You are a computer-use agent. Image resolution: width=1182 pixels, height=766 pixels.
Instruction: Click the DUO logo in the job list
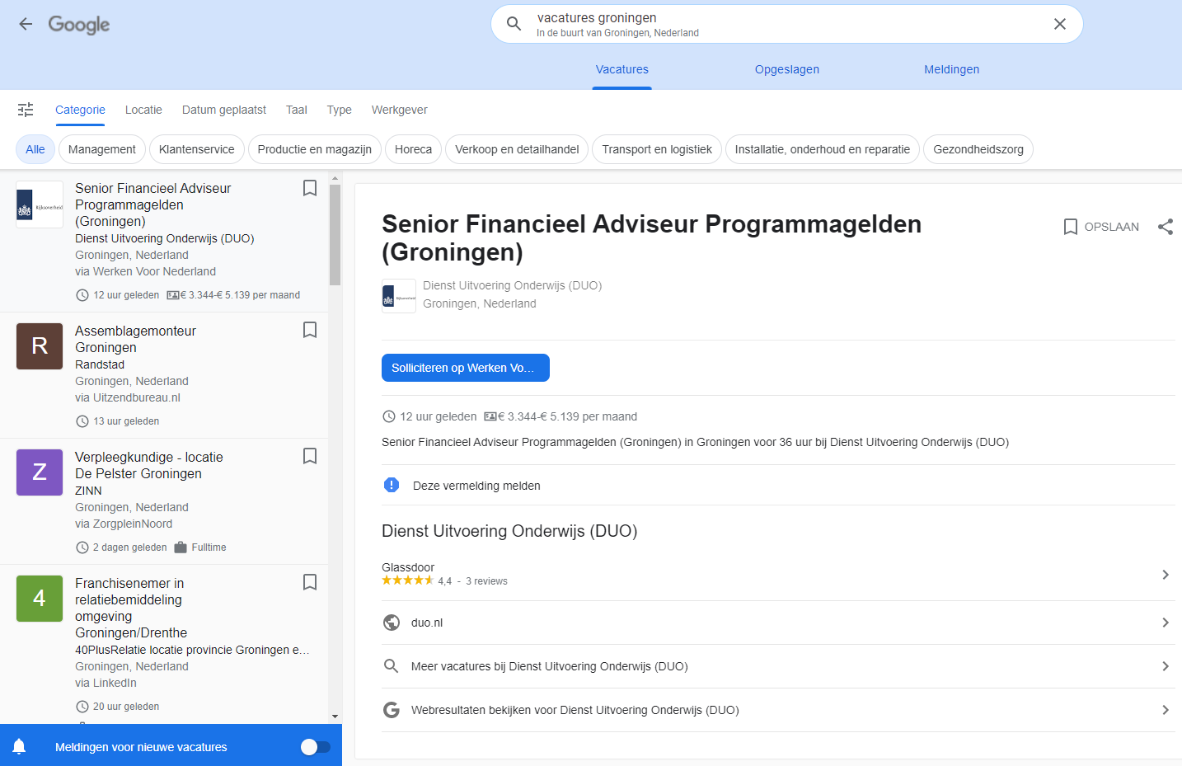tap(40, 204)
